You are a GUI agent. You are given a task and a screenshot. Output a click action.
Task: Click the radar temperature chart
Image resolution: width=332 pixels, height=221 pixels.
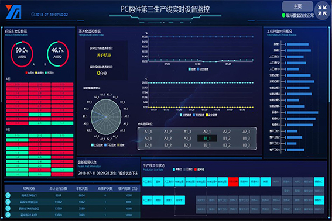tap(106, 117)
